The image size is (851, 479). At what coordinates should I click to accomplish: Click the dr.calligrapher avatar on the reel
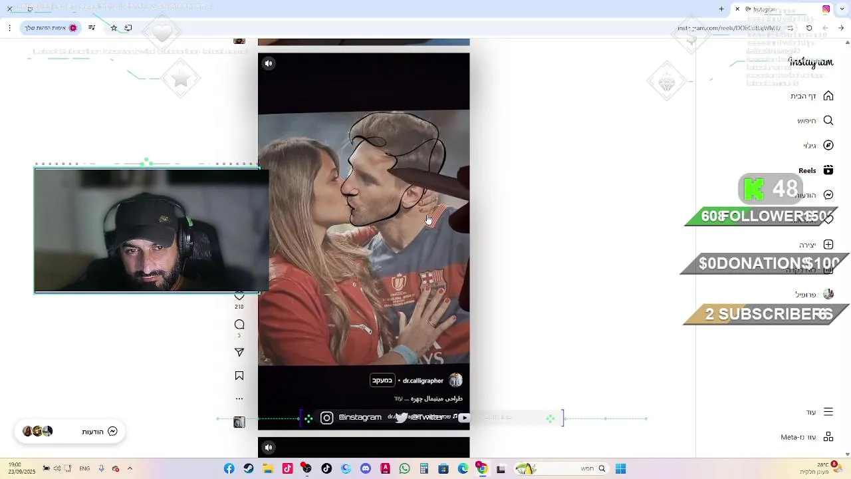pyautogui.click(x=455, y=381)
